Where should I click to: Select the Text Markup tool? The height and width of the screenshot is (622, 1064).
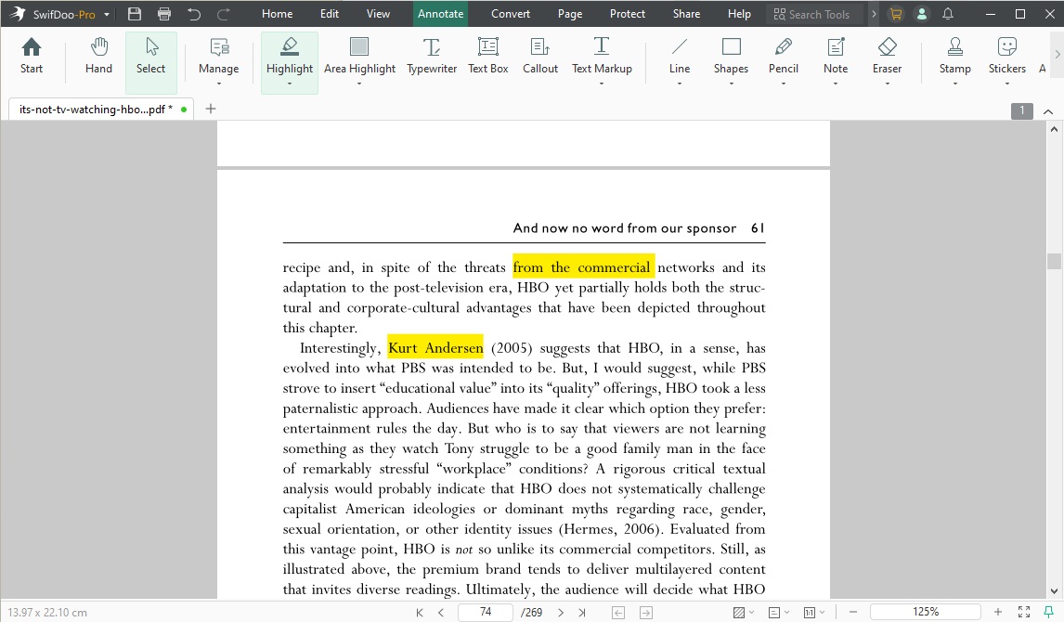602,57
